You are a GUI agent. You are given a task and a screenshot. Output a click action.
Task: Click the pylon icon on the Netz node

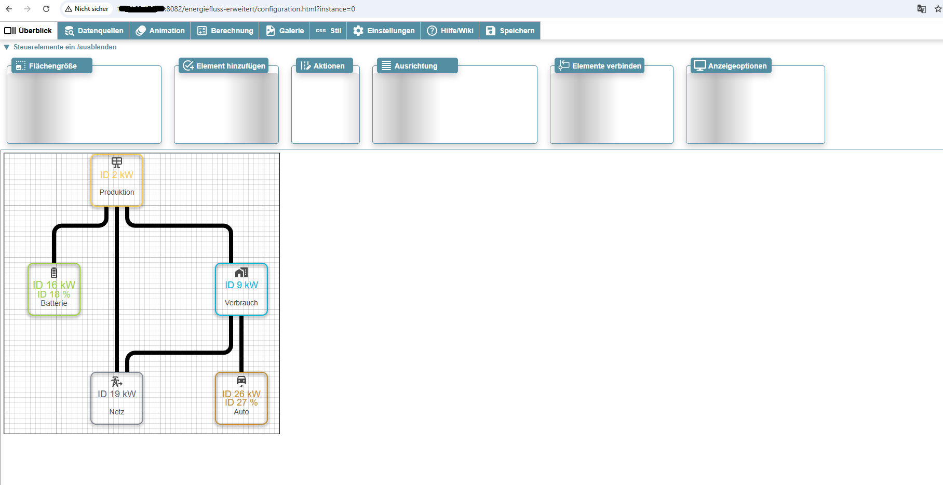tap(116, 382)
